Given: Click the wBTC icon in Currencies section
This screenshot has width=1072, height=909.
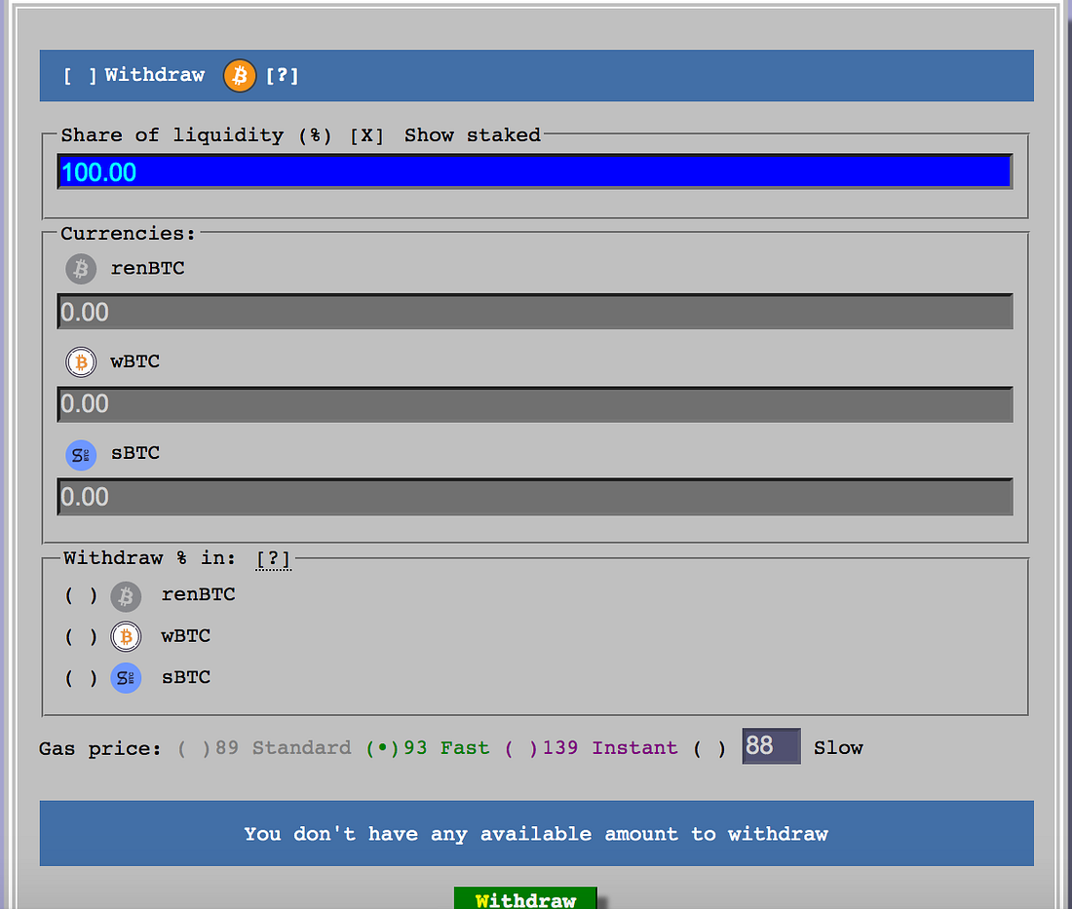Looking at the screenshot, I should 81,362.
